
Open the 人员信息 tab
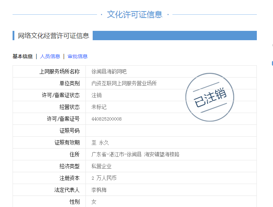click(x=50, y=56)
